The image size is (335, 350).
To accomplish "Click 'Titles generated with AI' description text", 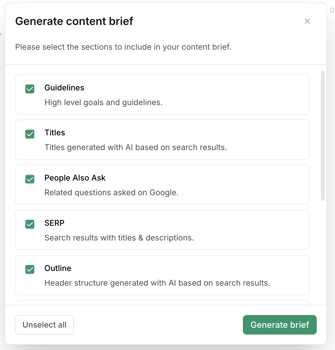I will (x=136, y=148).
